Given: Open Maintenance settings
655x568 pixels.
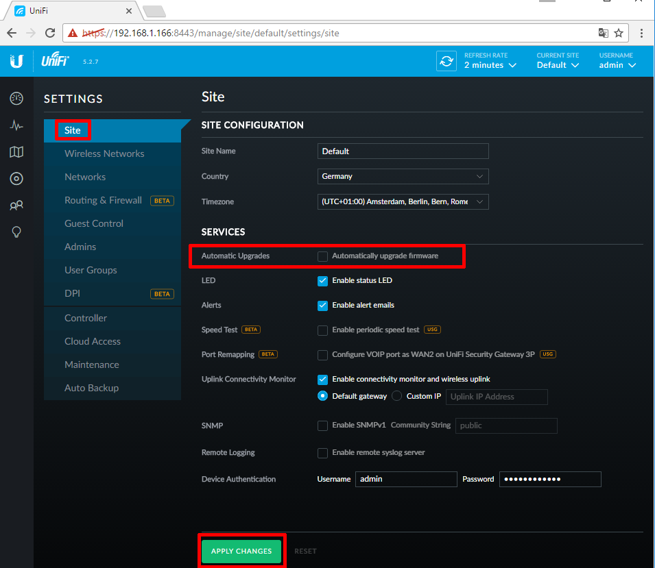Looking at the screenshot, I should [x=112, y=365].
